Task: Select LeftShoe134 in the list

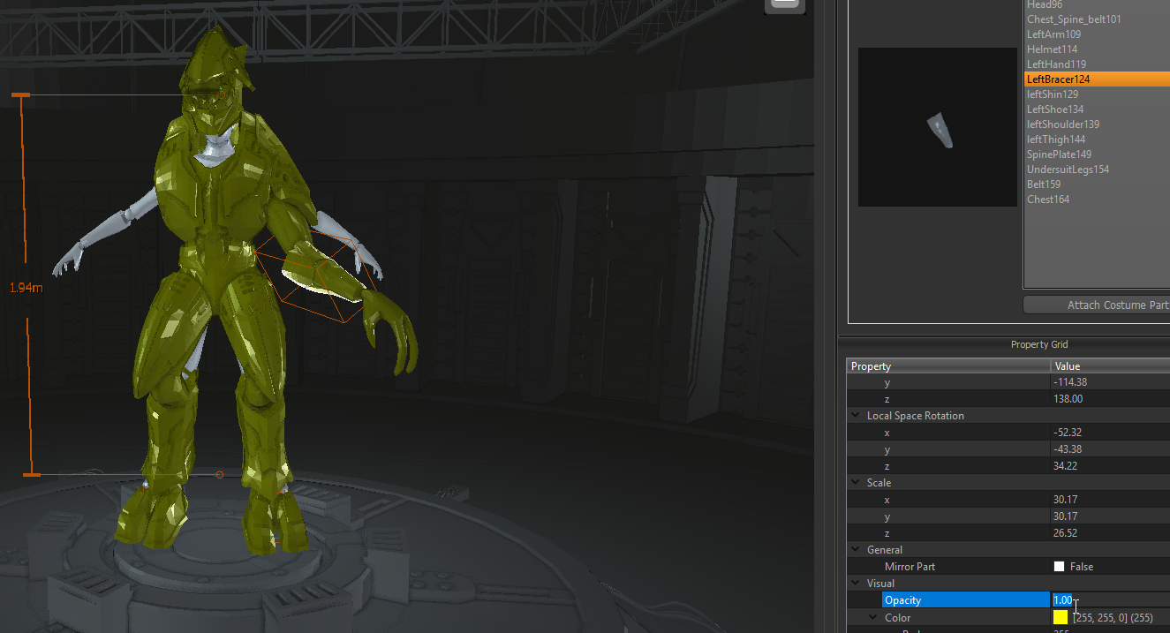Action: point(1055,109)
